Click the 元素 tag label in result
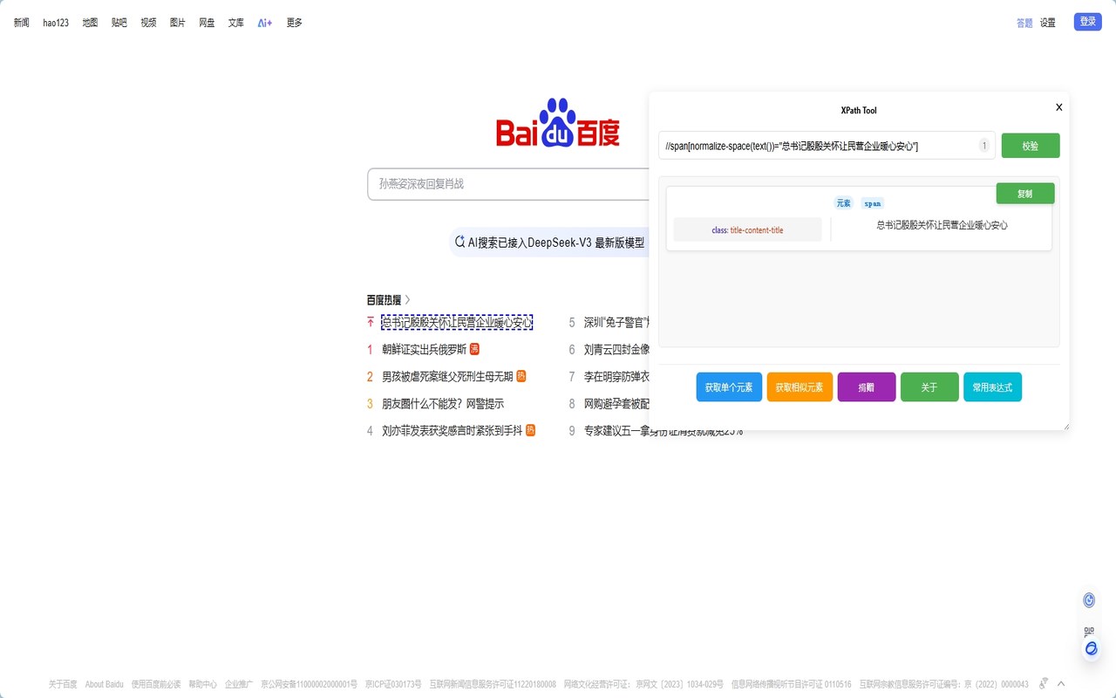Viewport: 1116px width, 698px height. 843,203
